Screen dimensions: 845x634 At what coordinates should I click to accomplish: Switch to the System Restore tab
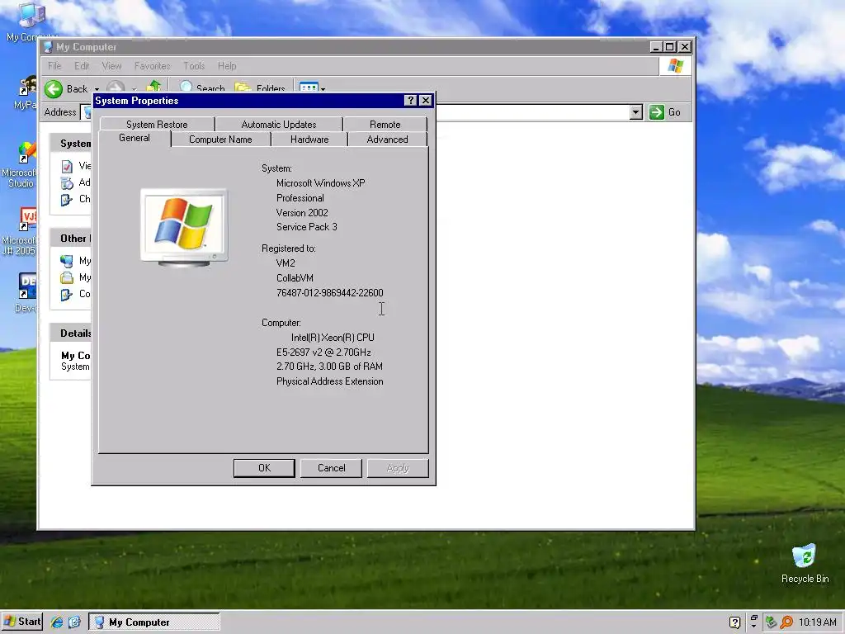pyautogui.click(x=157, y=125)
